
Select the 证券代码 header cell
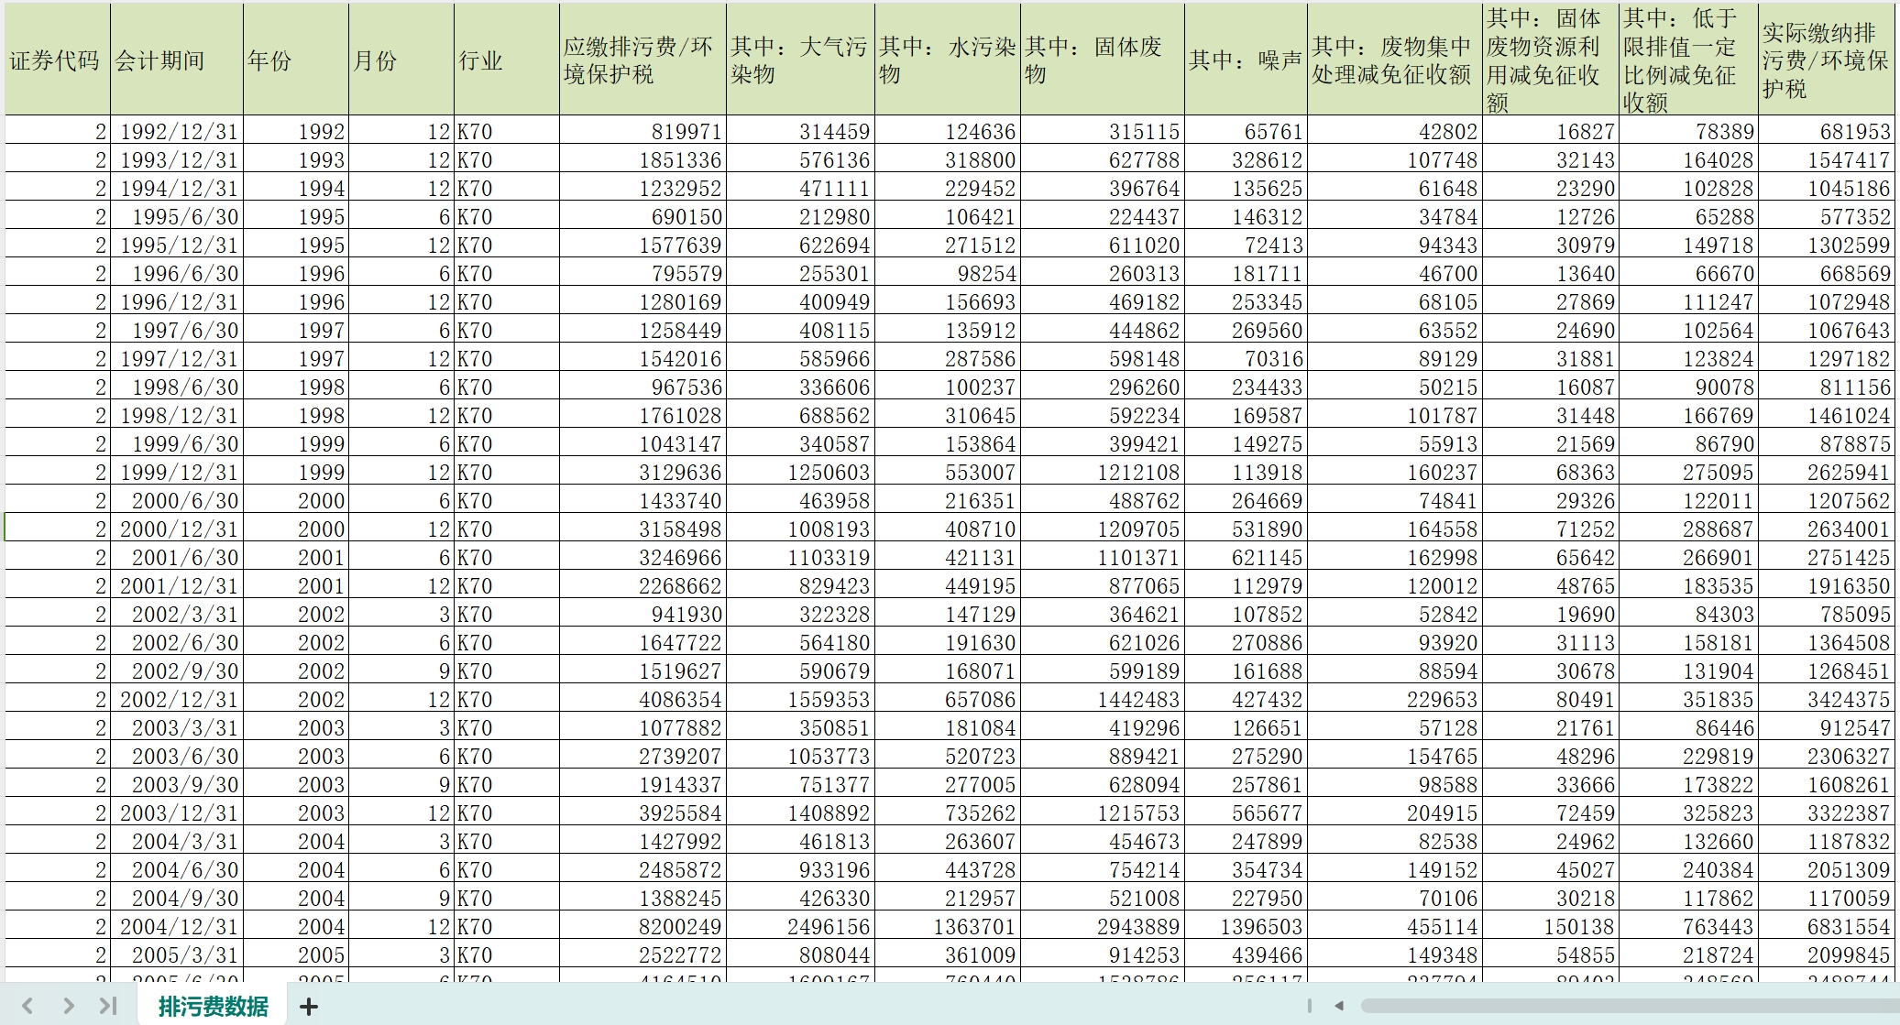pos(57,60)
